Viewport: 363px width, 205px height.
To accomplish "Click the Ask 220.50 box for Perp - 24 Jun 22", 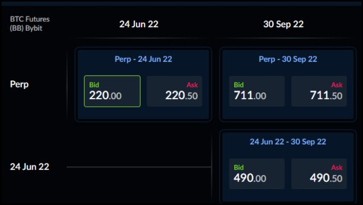I will coord(174,91).
